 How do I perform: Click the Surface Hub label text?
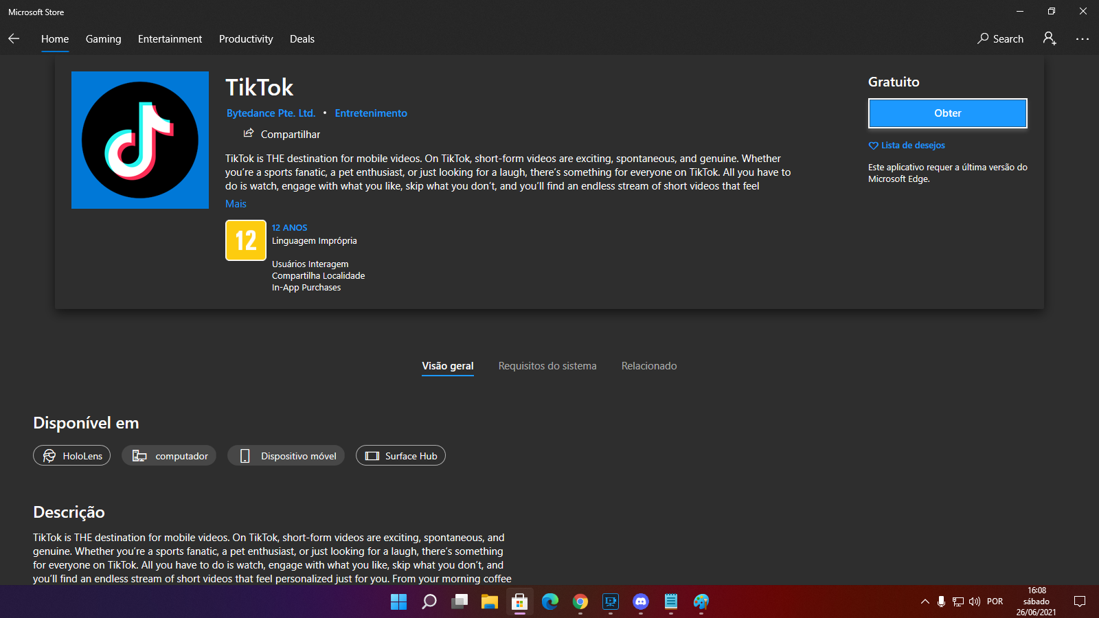click(x=411, y=456)
